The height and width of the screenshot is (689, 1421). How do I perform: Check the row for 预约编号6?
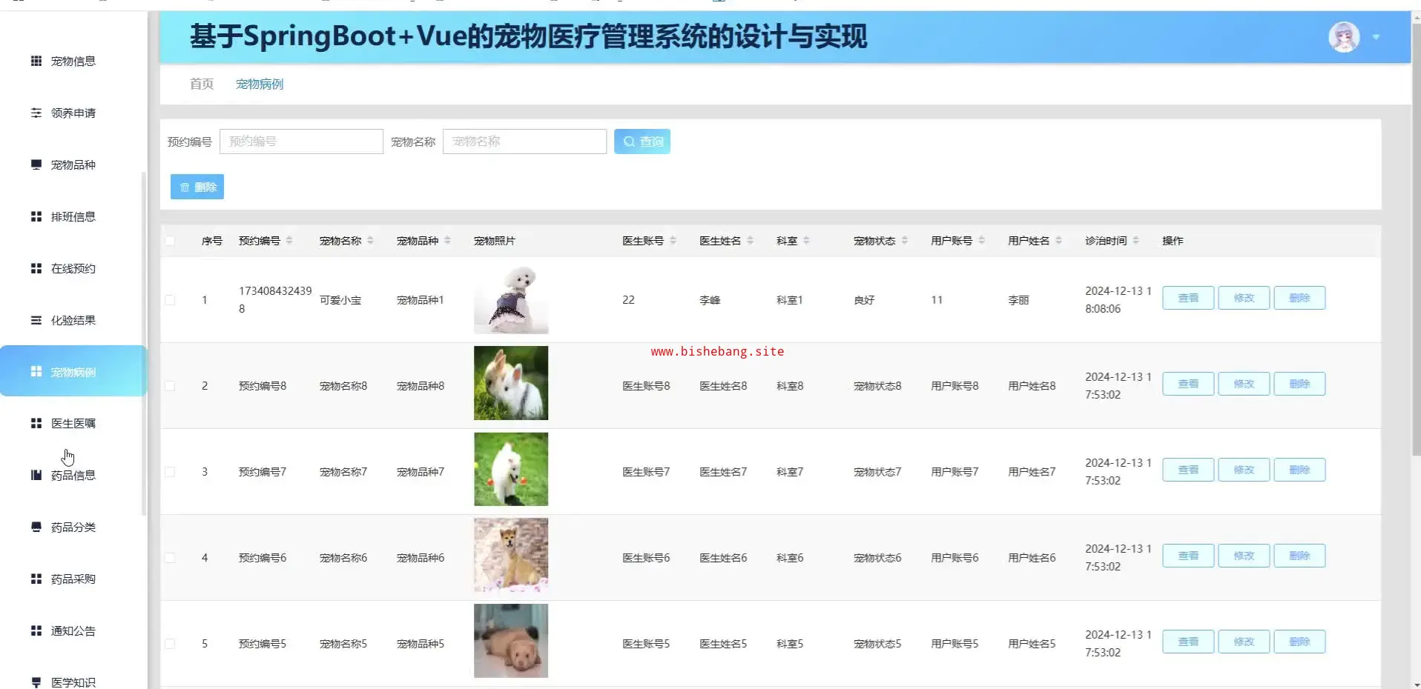pos(170,558)
